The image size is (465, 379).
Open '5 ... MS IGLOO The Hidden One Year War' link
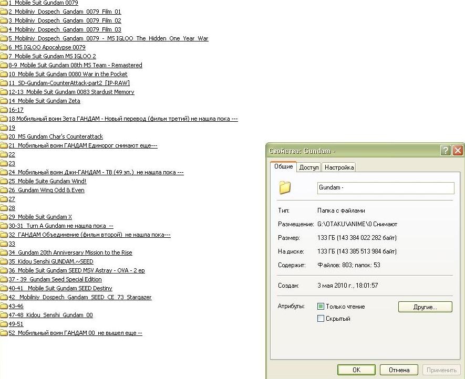pyautogui.click(x=108, y=38)
